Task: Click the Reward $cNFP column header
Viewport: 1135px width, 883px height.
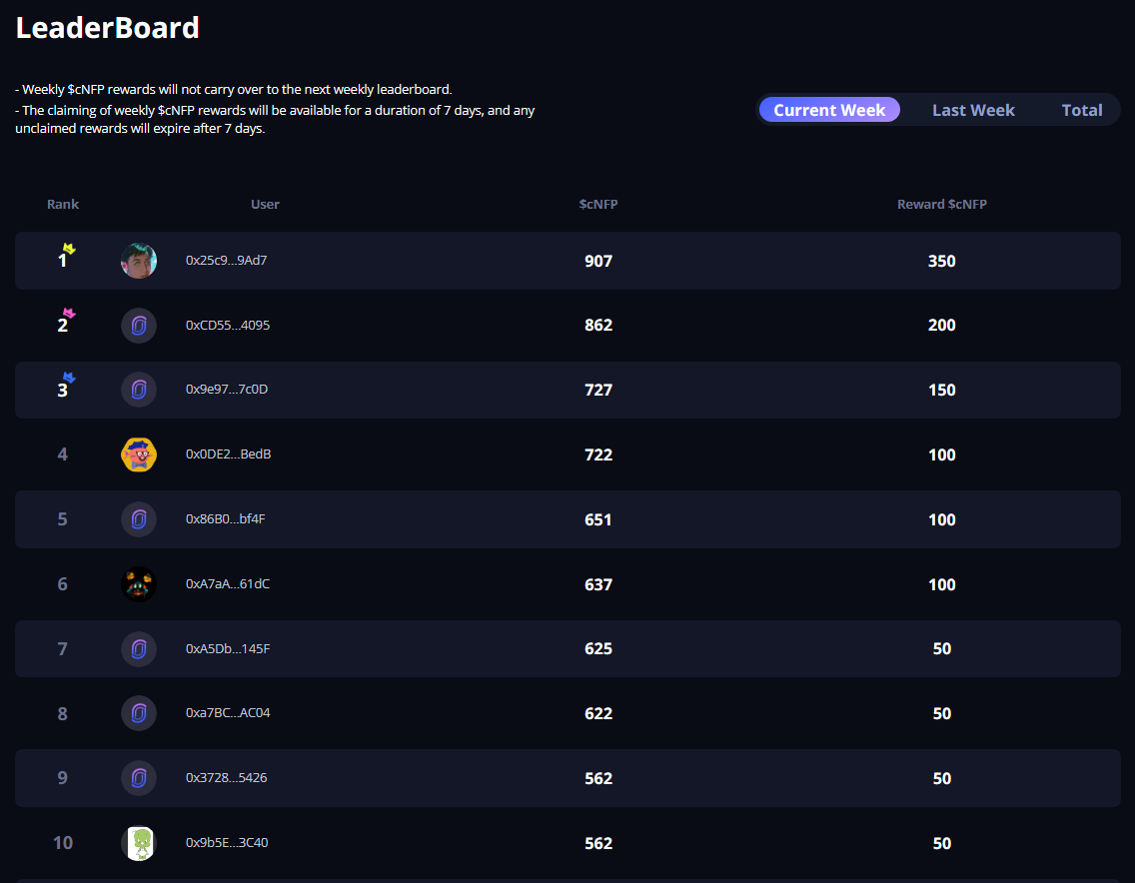Action: click(941, 205)
